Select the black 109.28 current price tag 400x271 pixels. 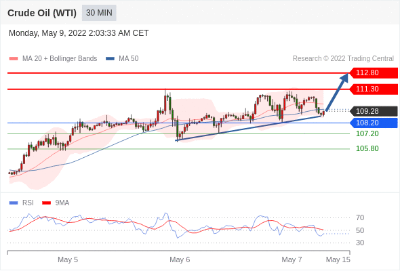[374, 111]
